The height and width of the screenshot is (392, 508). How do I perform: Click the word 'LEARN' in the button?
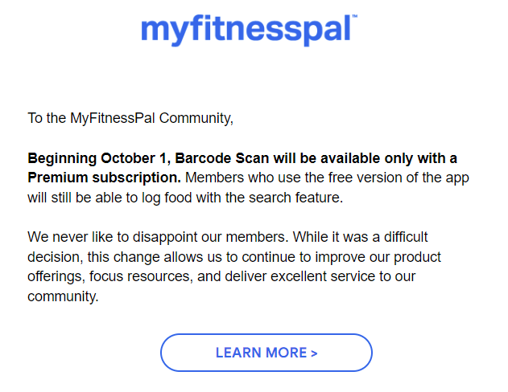coord(238,353)
